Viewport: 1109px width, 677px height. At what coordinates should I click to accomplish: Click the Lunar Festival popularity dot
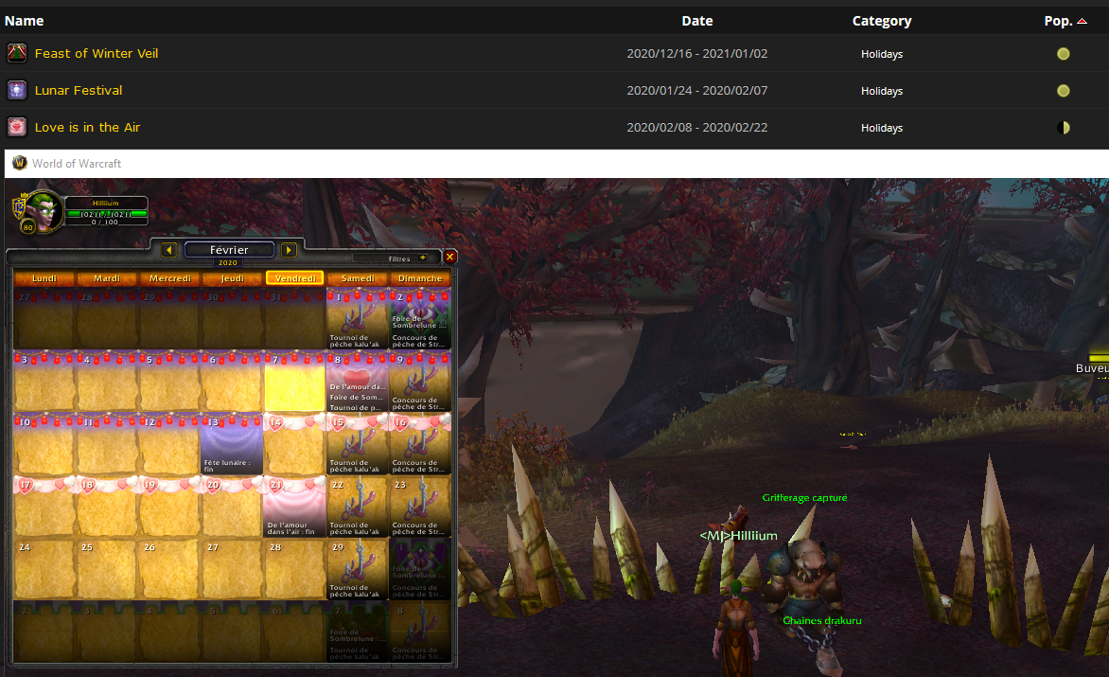[1063, 91]
